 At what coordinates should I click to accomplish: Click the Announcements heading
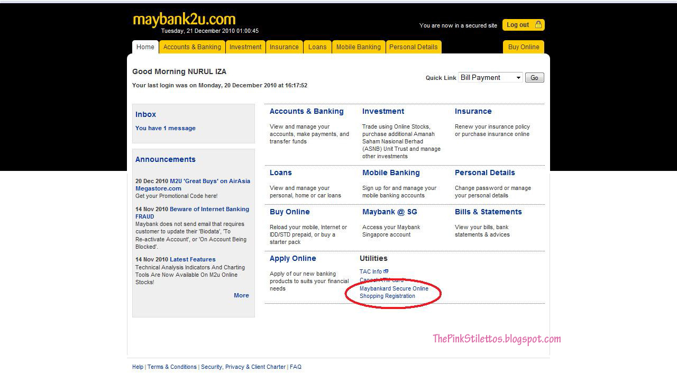(166, 159)
